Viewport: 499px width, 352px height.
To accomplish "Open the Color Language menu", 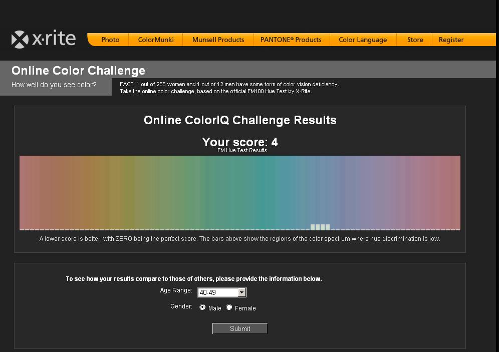I will [x=363, y=40].
